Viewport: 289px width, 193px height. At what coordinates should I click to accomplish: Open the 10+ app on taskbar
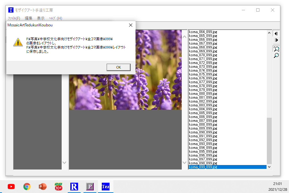pos(58,187)
